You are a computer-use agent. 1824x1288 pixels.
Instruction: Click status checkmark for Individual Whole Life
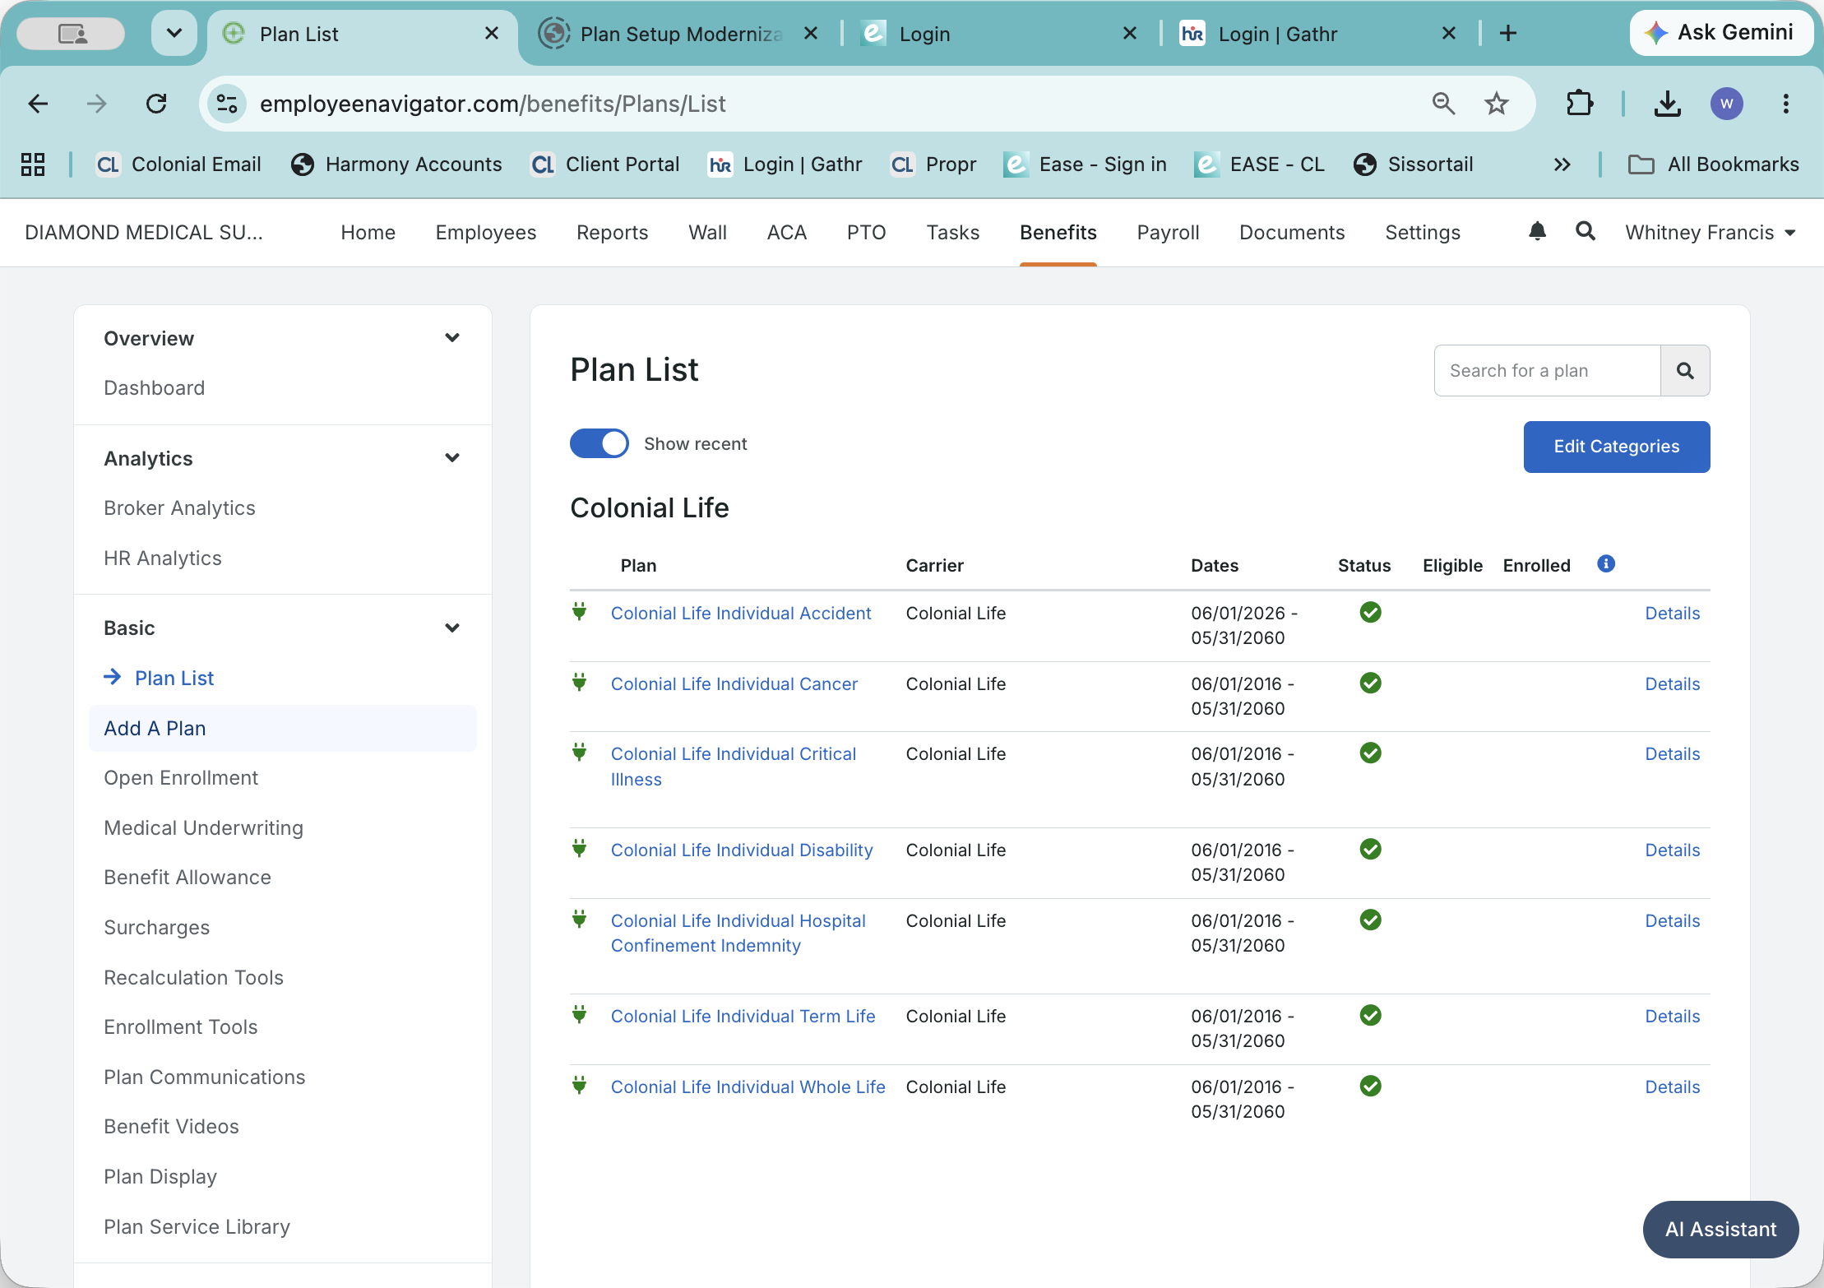tap(1370, 1086)
